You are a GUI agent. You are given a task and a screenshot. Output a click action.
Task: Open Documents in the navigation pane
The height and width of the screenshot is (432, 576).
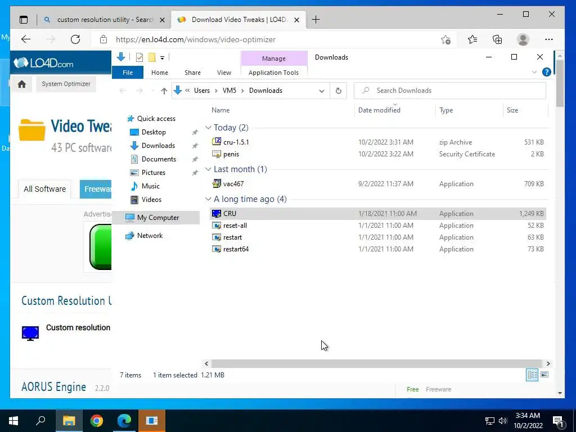[159, 159]
